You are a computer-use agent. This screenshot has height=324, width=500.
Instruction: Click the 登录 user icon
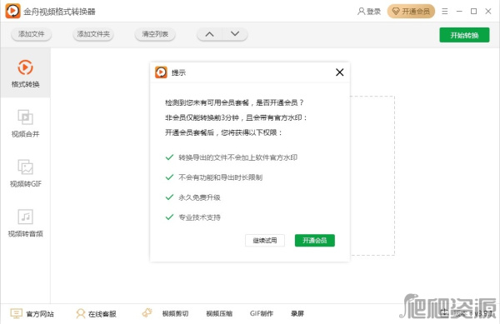[361, 12]
